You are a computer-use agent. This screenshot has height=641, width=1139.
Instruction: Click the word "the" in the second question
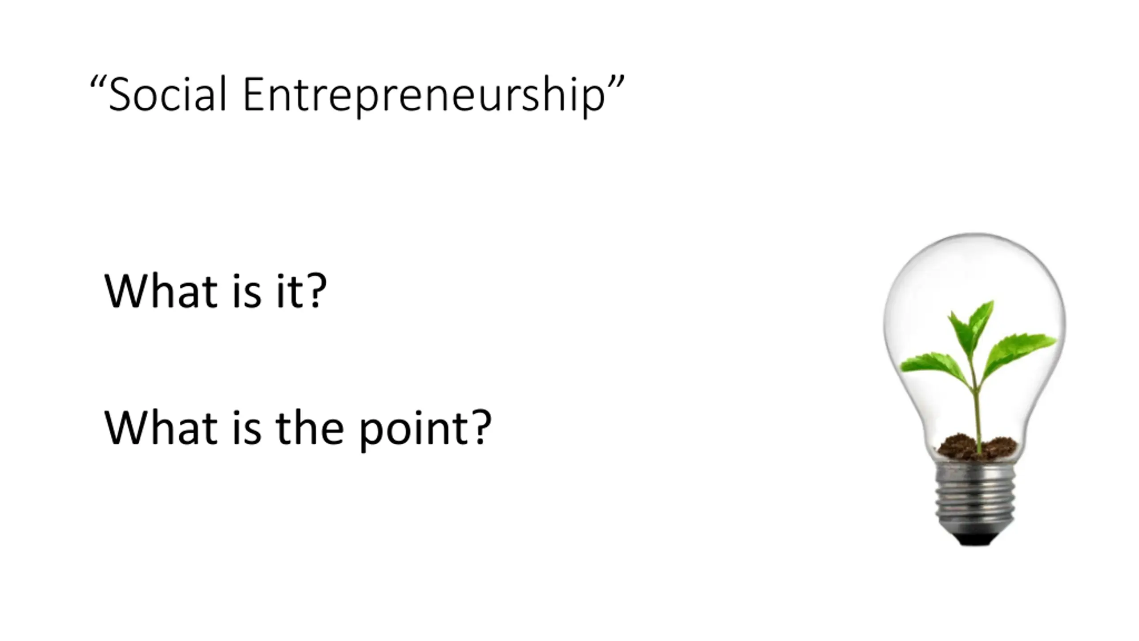(310, 427)
